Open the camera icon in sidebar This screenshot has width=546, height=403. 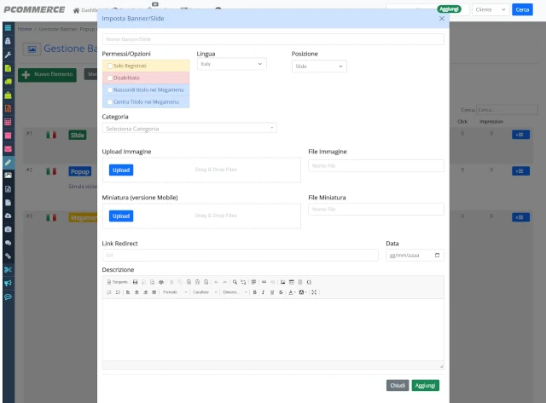(x=8, y=229)
